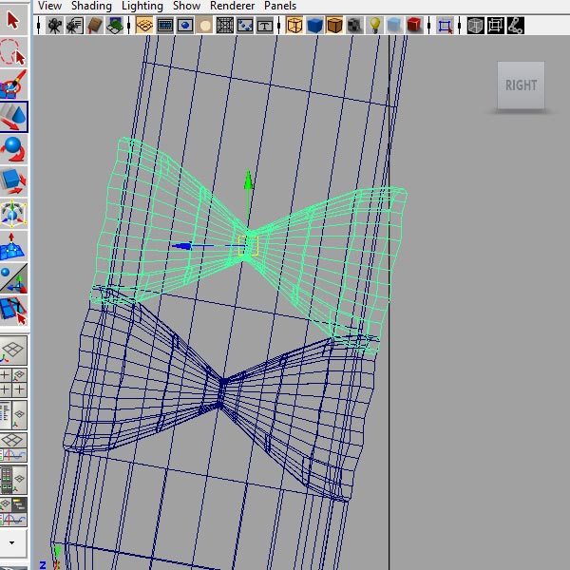Switch to Hypershade/Persp layout
This screenshot has width=570, height=570.
pyautogui.click(x=13, y=480)
